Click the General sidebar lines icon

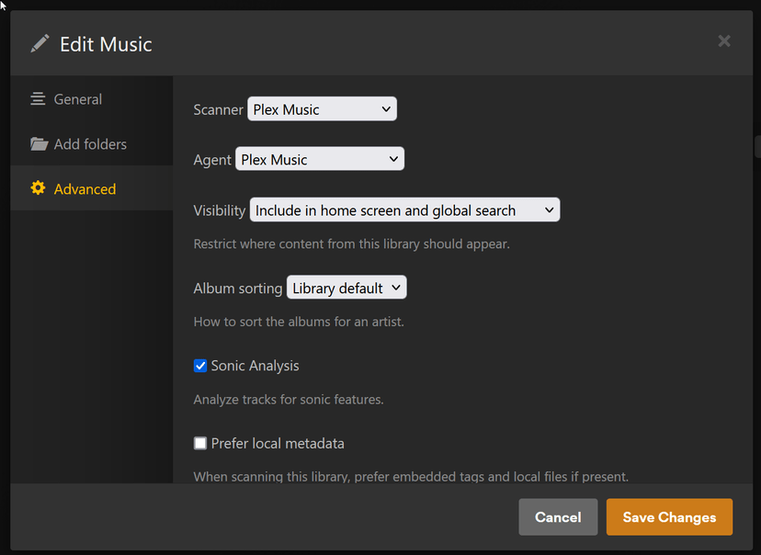click(x=38, y=99)
